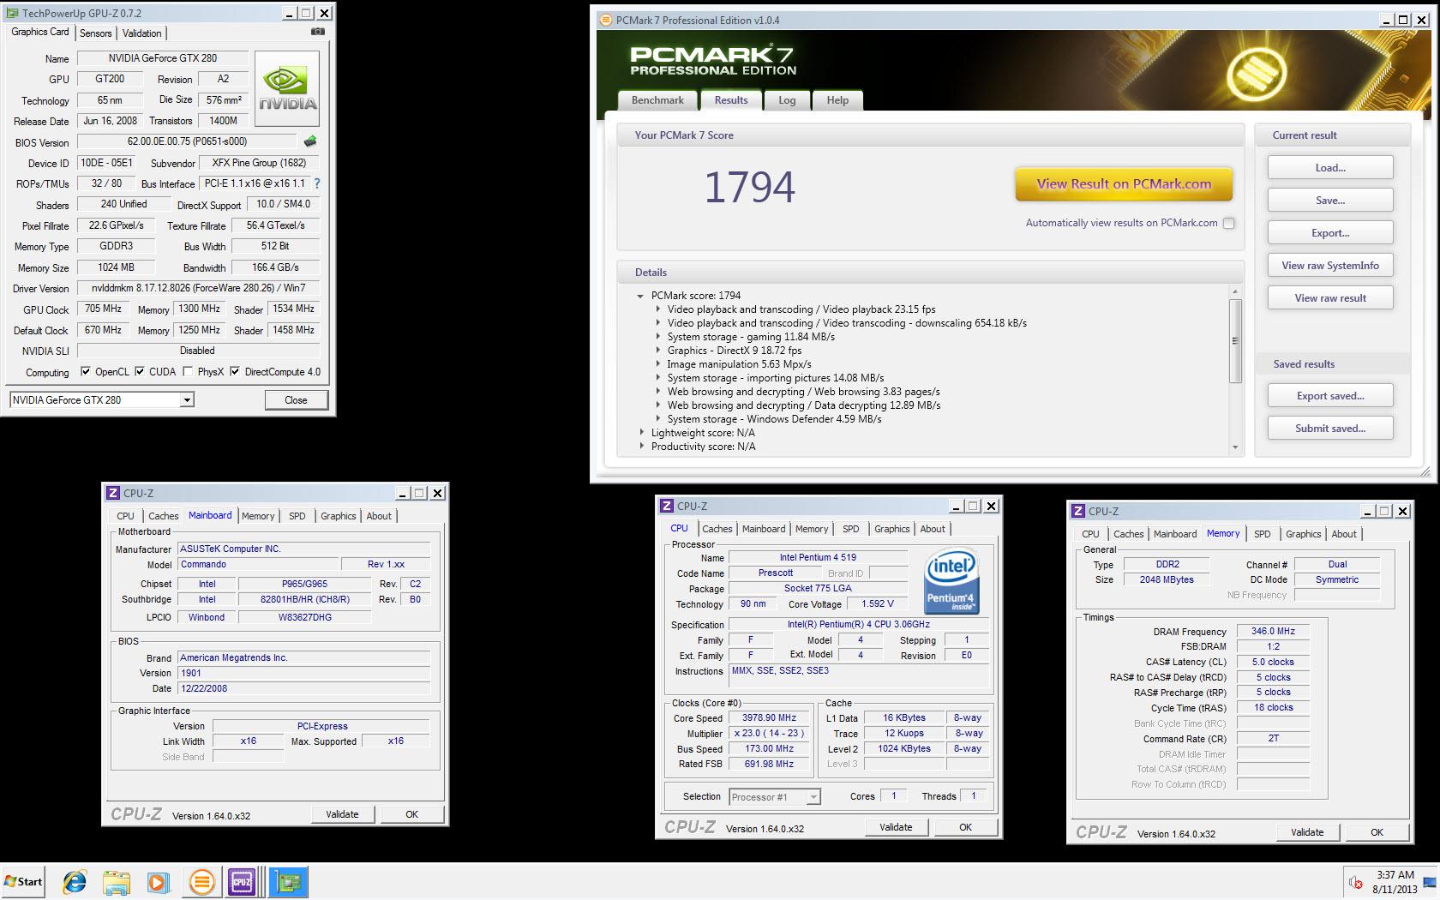The width and height of the screenshot is (1440, 900).
Task: Click View raw SystemInfo button
Action: (x=1330, y=266)
